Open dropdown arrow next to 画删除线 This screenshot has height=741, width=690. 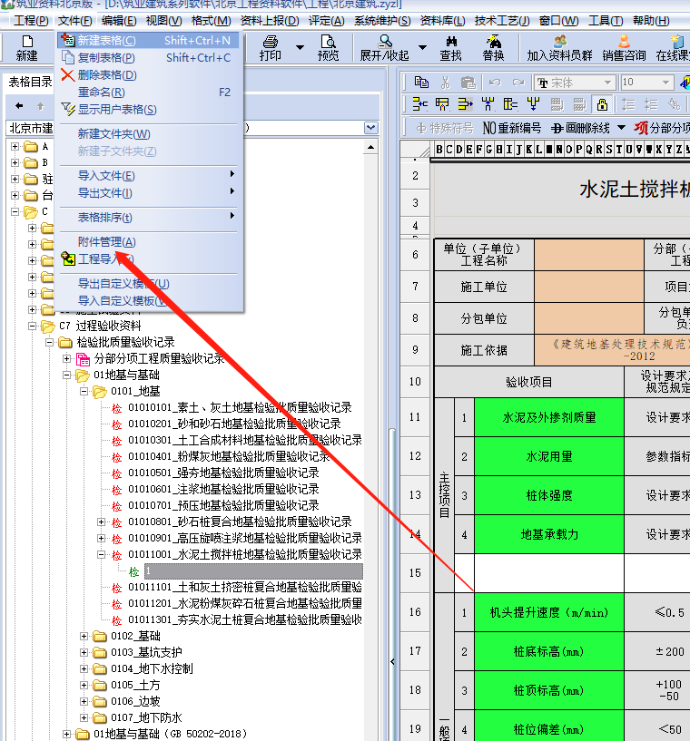[x=621, y=128]
